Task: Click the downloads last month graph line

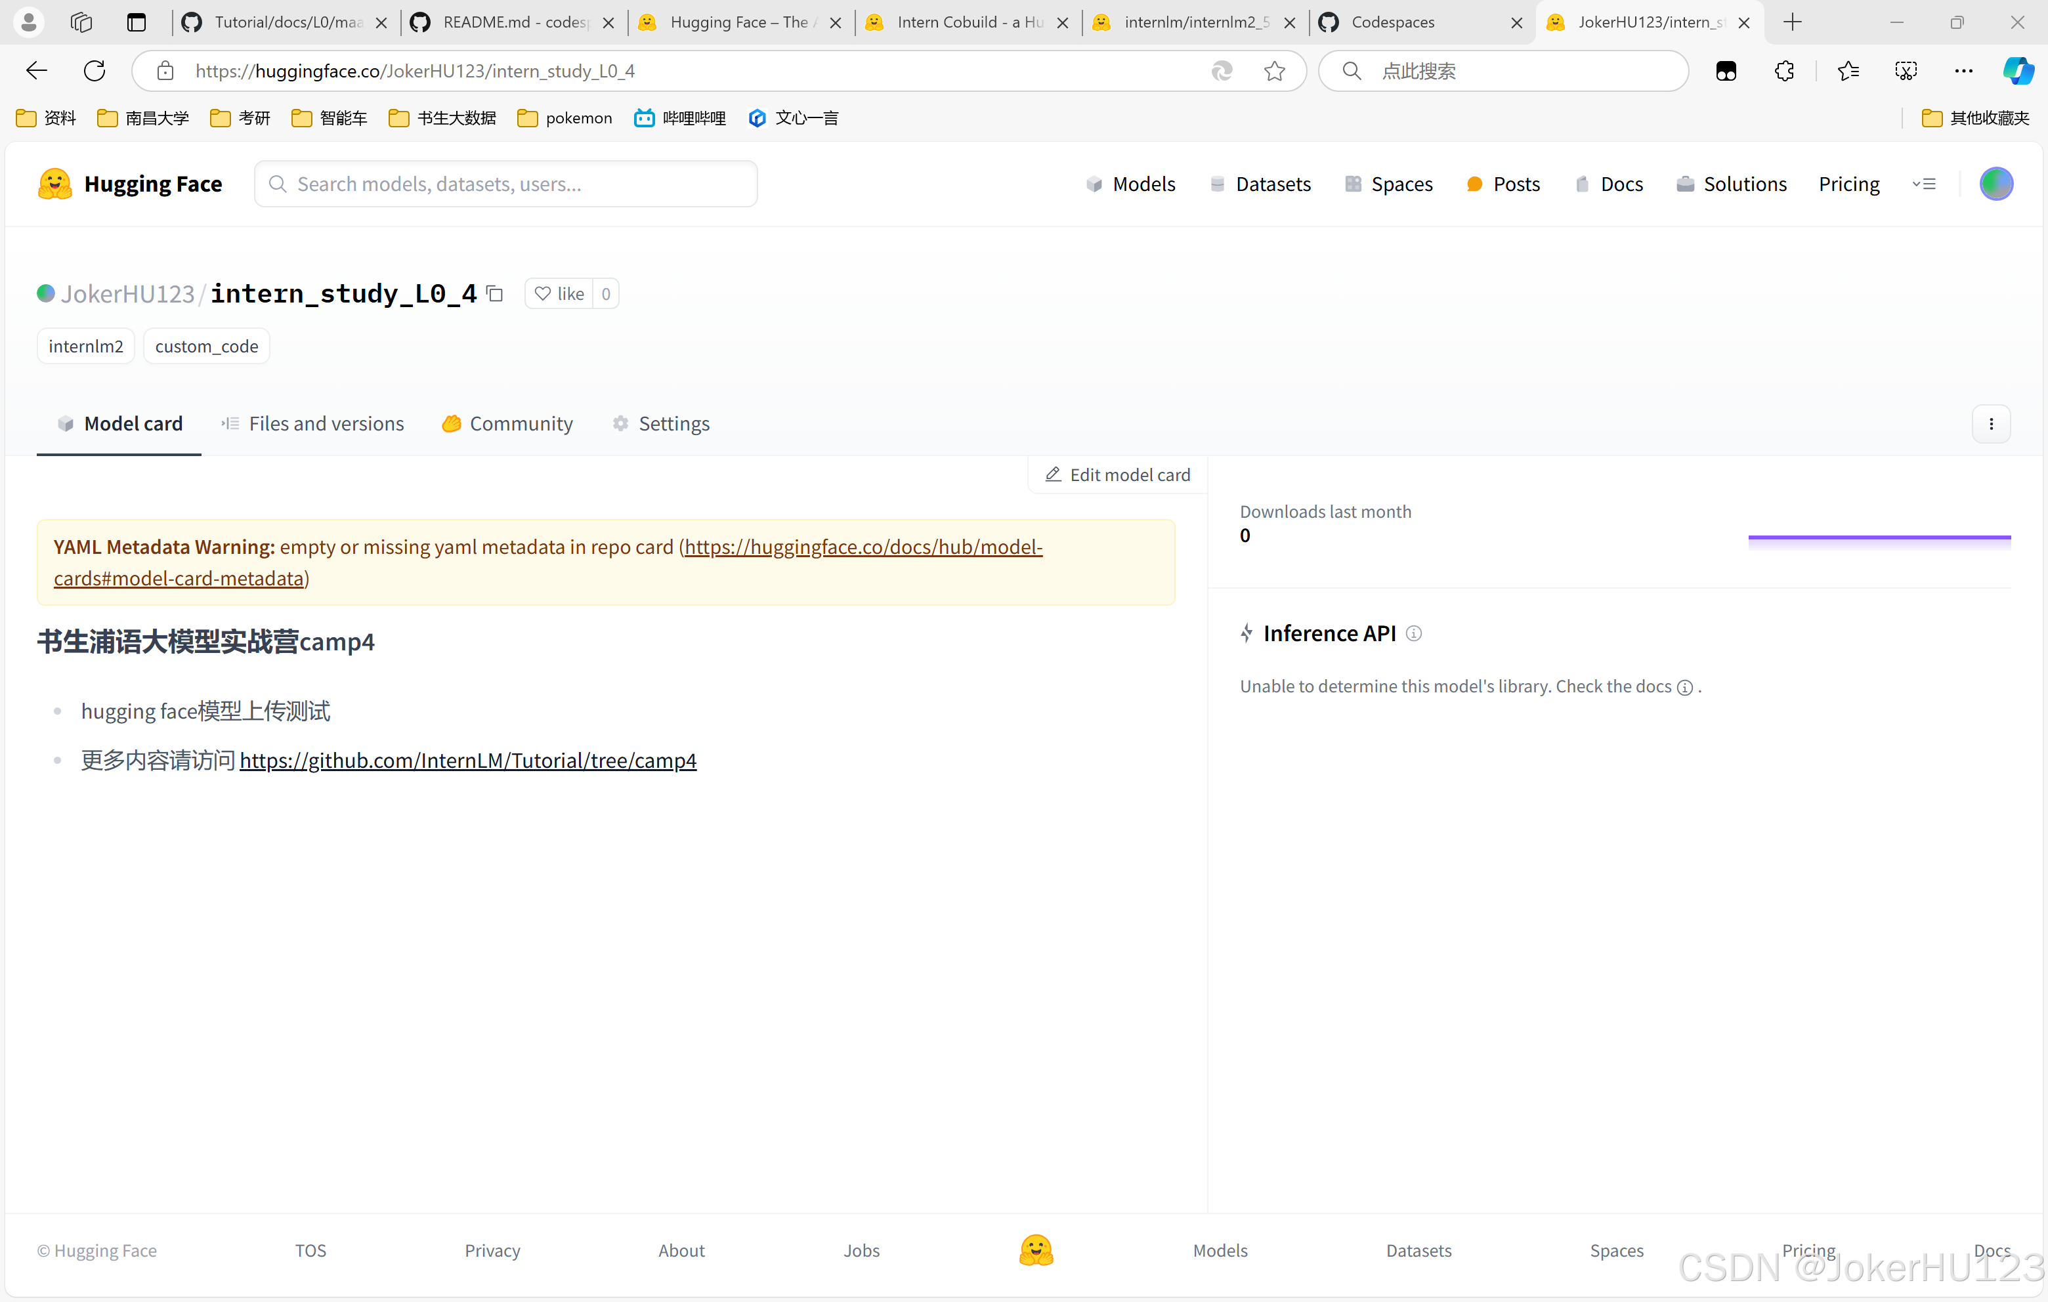Action: [1879, 537]
